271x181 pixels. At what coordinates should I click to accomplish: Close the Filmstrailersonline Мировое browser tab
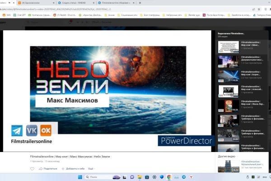133,3
